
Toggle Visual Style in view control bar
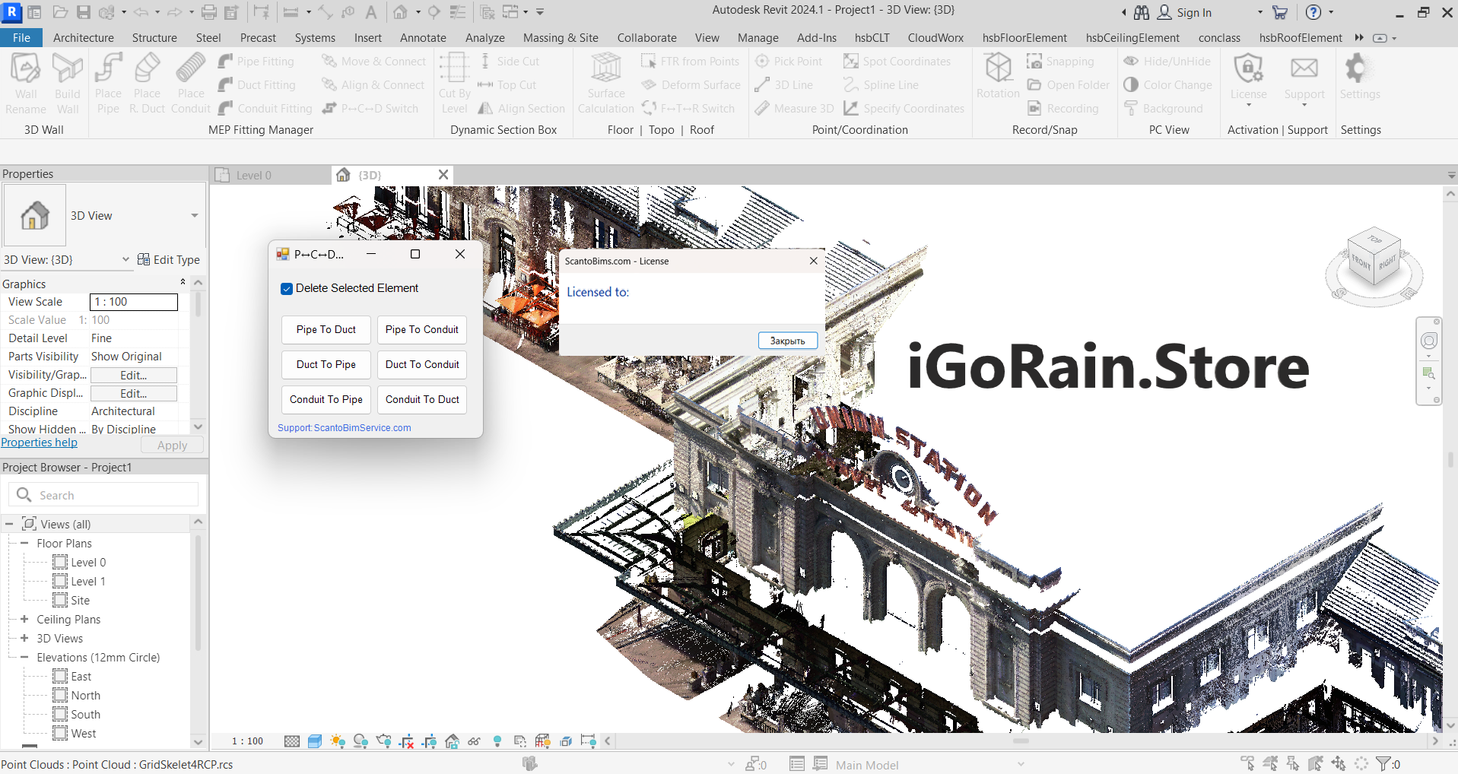[x=315, y=741]
